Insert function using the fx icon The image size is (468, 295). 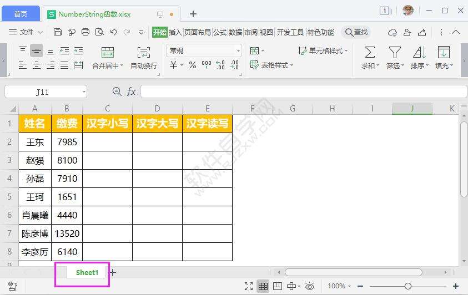tap(132, 91)
